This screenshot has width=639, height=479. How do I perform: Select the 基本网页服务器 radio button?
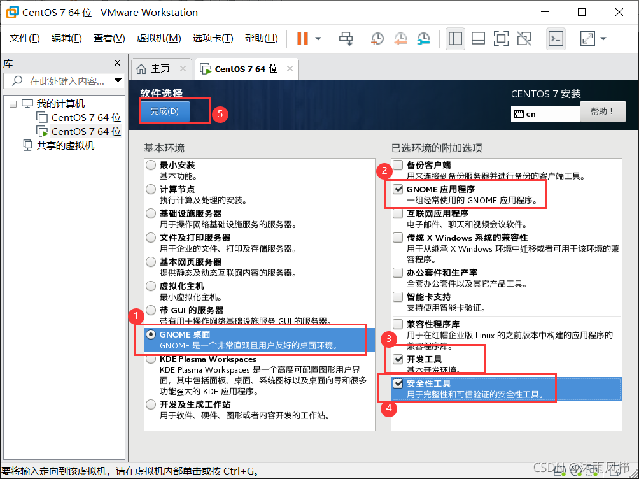[151, 262]
